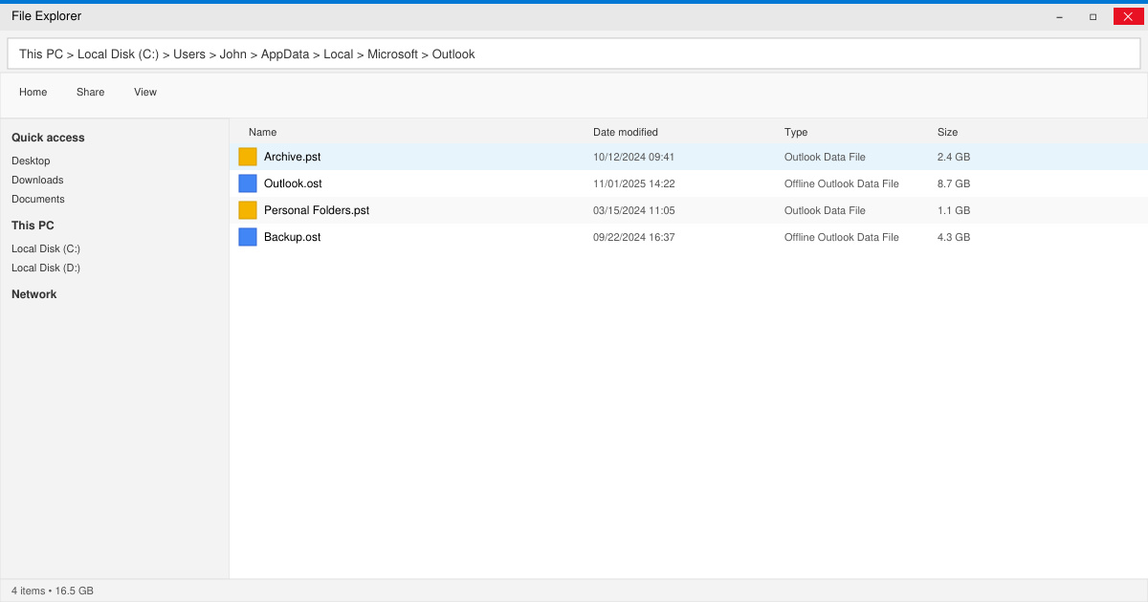This screenshot has width=1148, height=602.
Task: Sort by the Type column header
Action: click(796, 132)
